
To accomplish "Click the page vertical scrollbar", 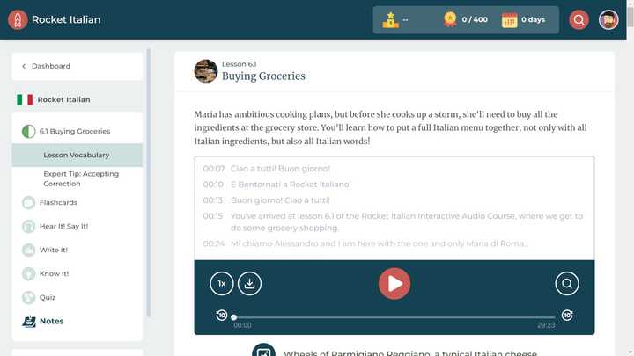I will pos(630,16).
